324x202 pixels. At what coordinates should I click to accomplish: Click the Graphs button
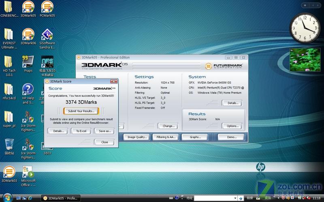pyautogui.click(x=195, y=137)
